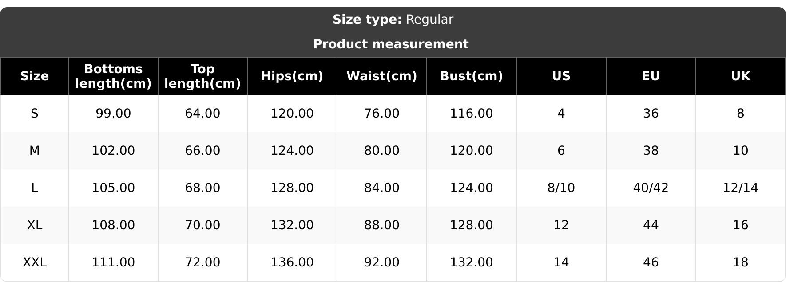This screenshot has height=282, width=786.
Task: Select the S size row label
Action: point(35,114)
